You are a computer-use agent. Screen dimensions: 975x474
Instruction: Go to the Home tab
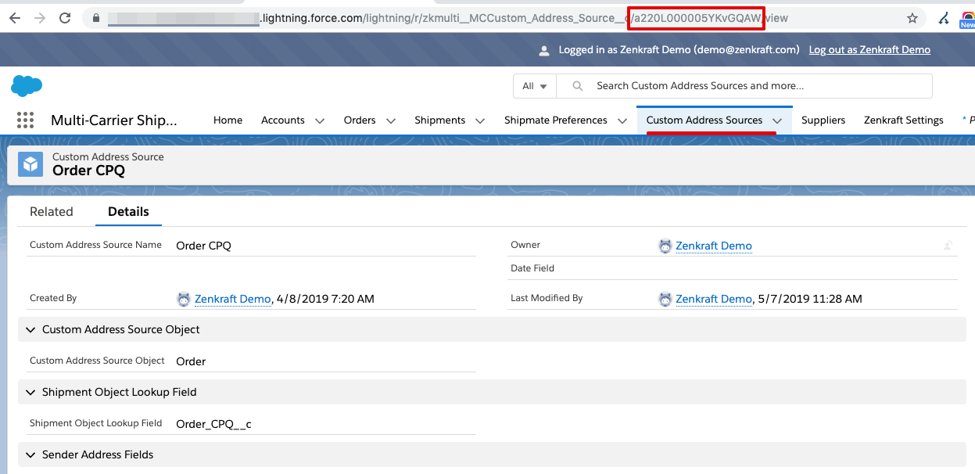coord(228,120)
